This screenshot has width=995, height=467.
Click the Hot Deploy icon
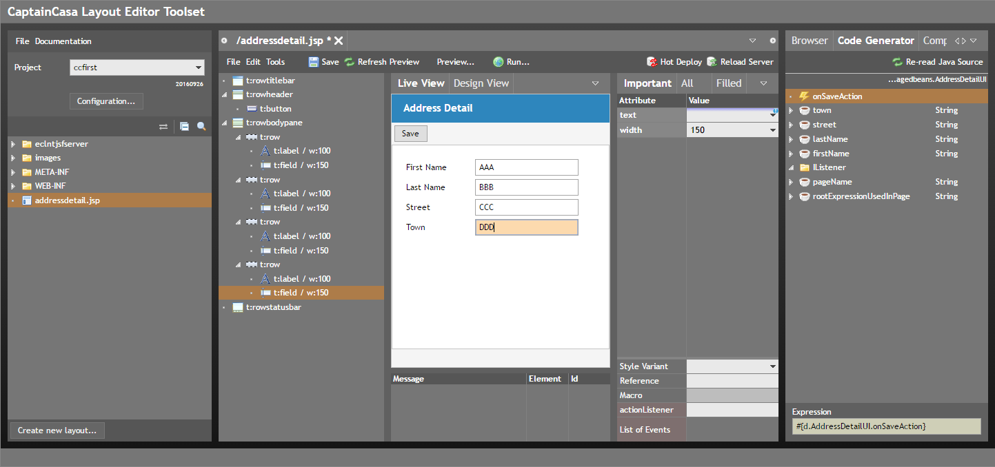(652, 62)
